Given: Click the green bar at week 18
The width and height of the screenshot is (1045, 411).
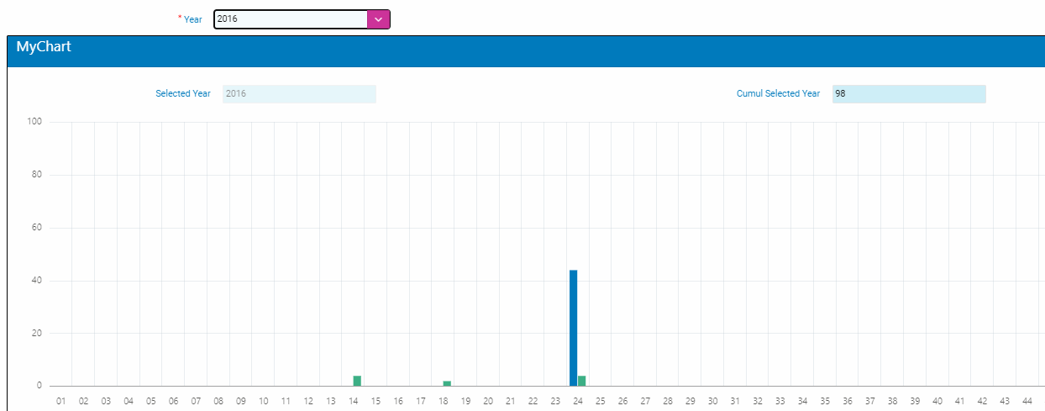Looking at the screenshot, I should pyautogui.click(x=447, y=383).
